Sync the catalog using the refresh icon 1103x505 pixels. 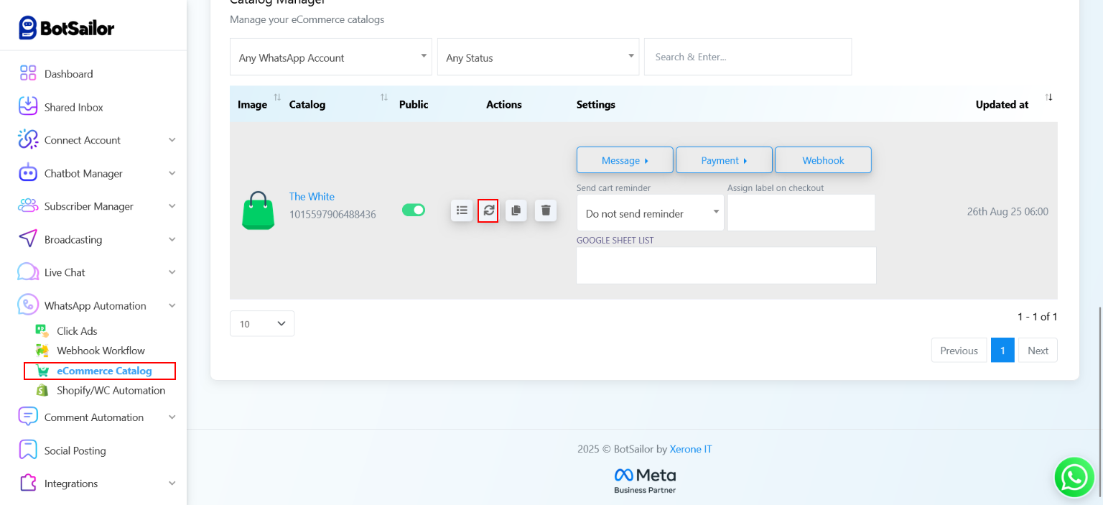(488, 210)
